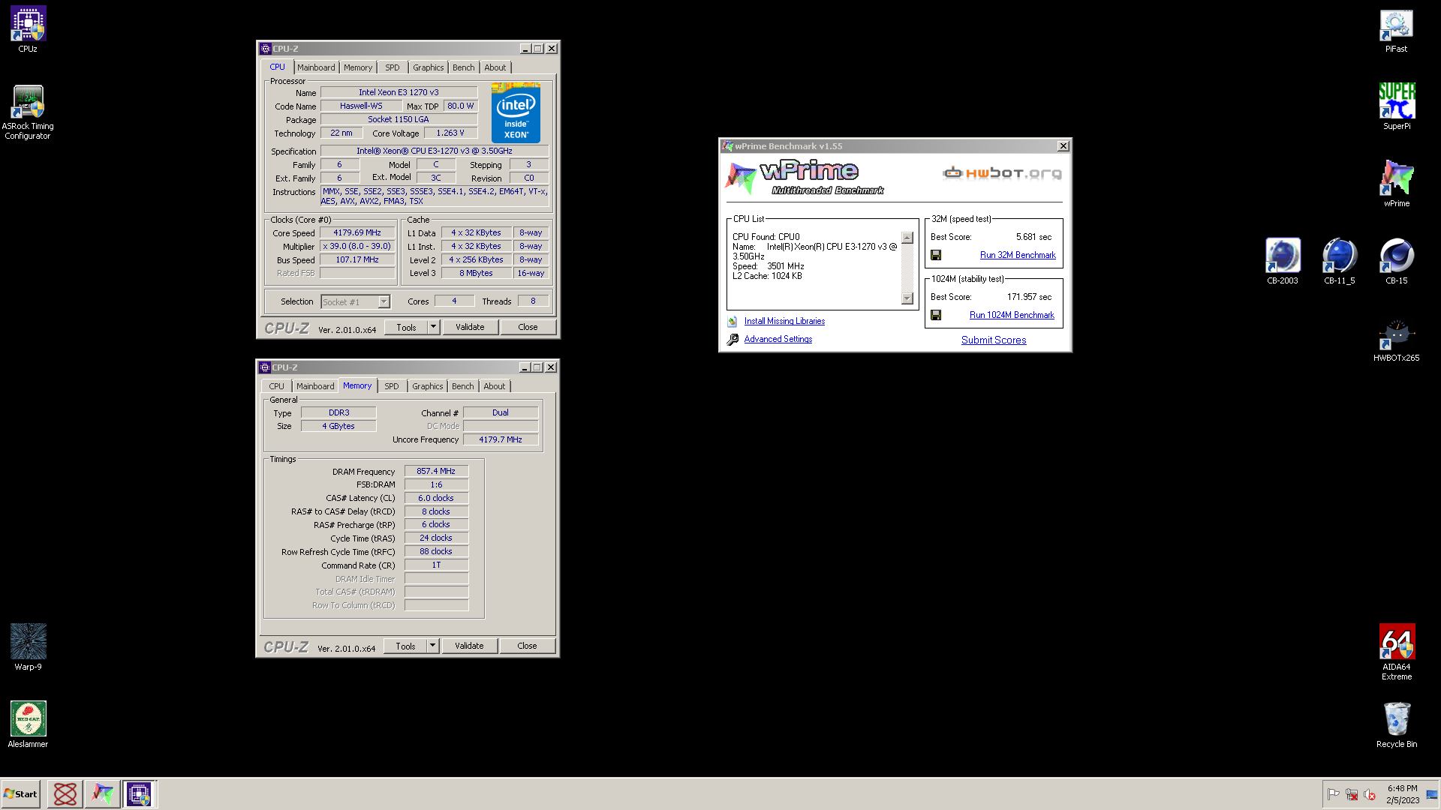1441x810 pixels.
Task: Click the muted volume tray icon
Action: (1370, 794)
